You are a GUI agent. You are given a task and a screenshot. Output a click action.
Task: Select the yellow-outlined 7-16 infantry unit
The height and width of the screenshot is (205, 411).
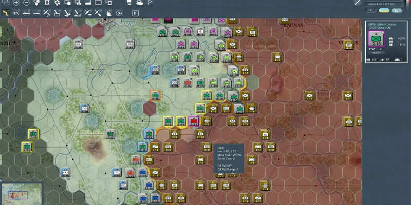point(33,134)
